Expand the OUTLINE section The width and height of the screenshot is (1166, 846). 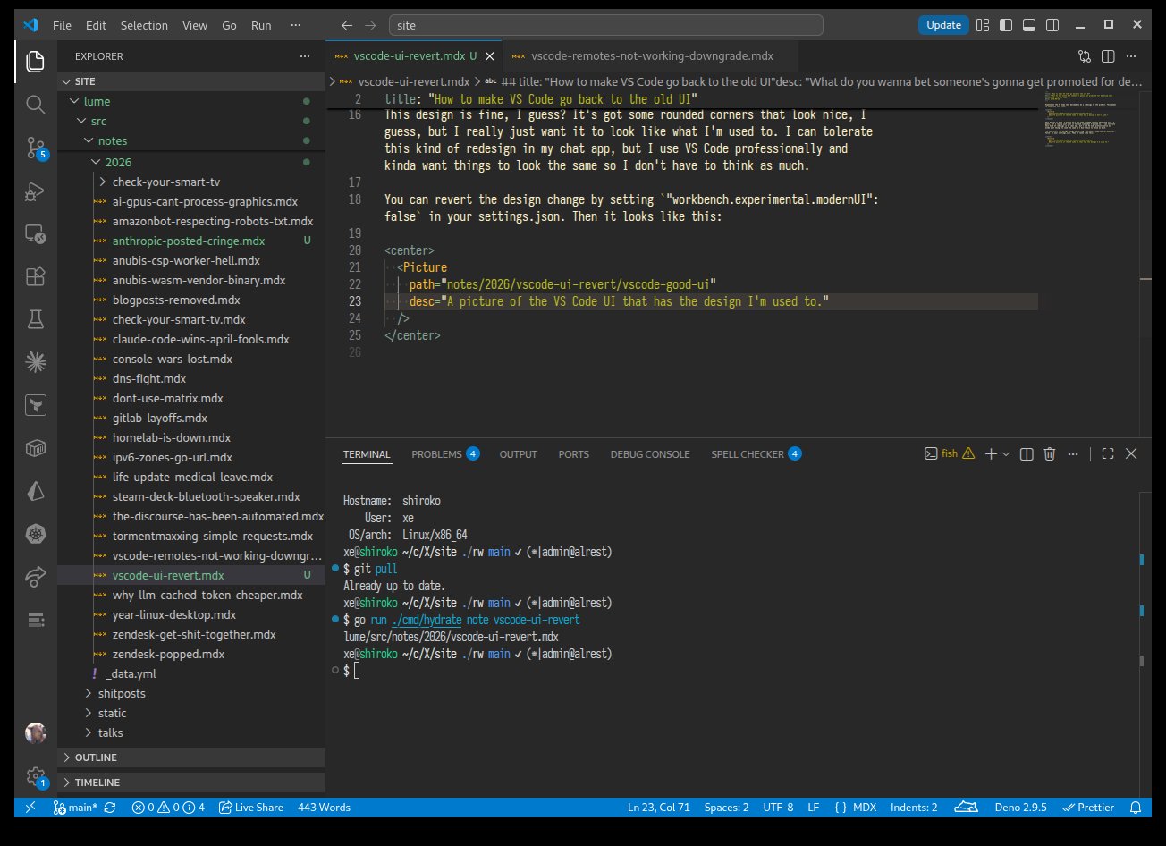point(191,757)
